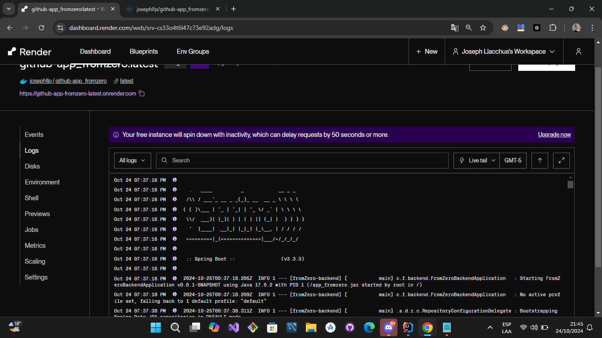Click the glasses-face extension icon
This screenshot has width=602, height=338.
pyautogui.click(x=505, y=28)
